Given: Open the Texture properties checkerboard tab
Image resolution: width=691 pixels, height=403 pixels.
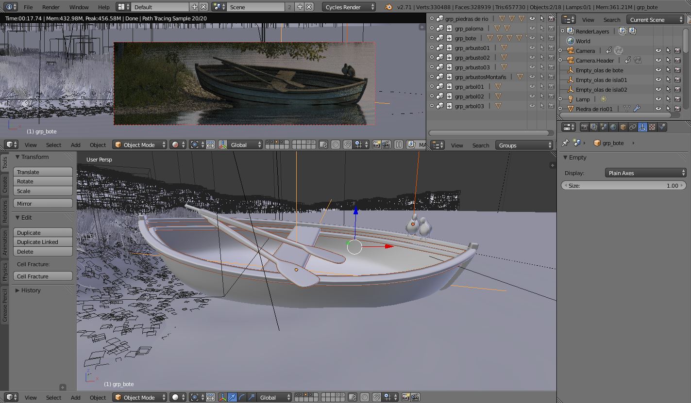Looking at the screenshot, I should (x=652, y=127).
